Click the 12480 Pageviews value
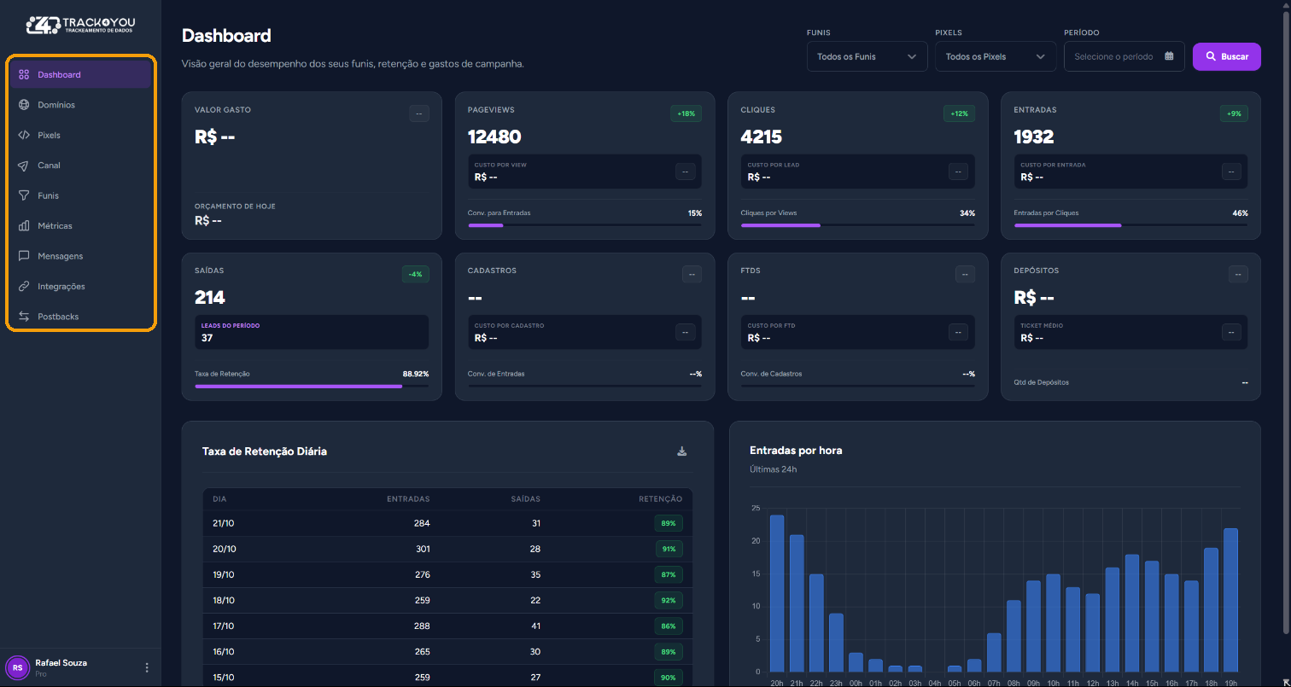Viewport: 1291px width, 687px height. [494, 137]
